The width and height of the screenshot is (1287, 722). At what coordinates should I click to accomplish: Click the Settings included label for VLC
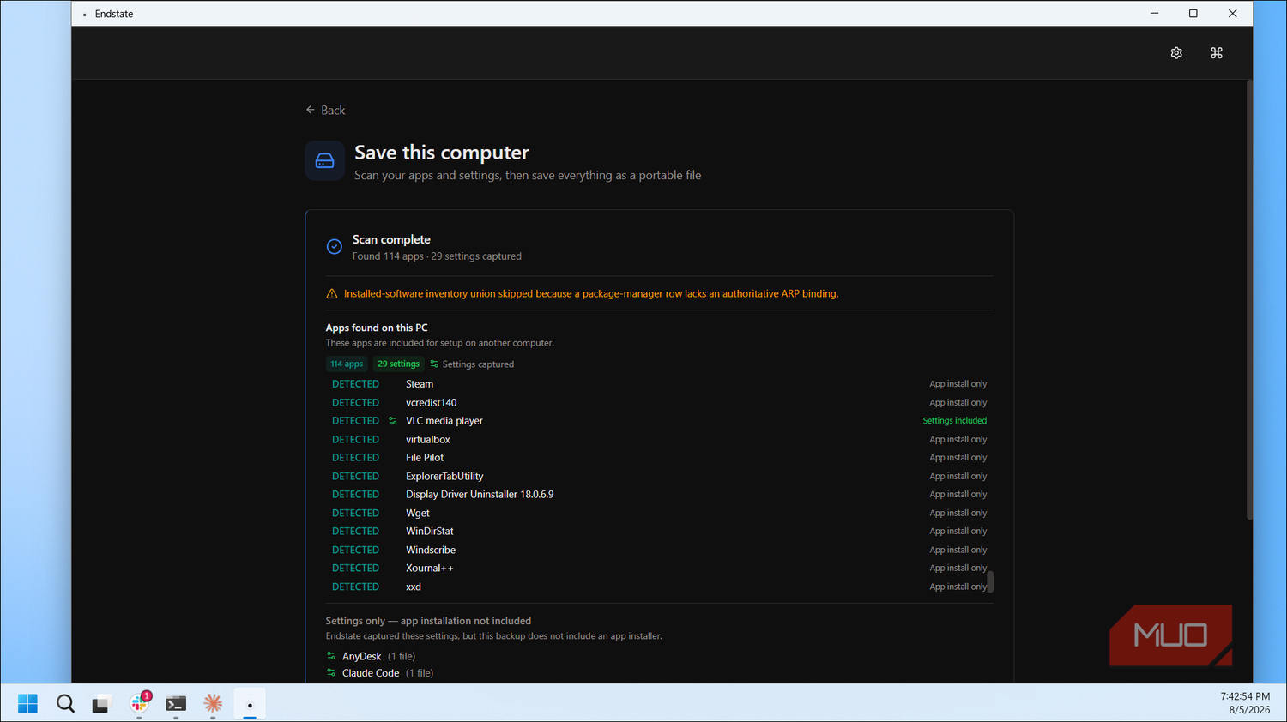click(x=954, y=421)
